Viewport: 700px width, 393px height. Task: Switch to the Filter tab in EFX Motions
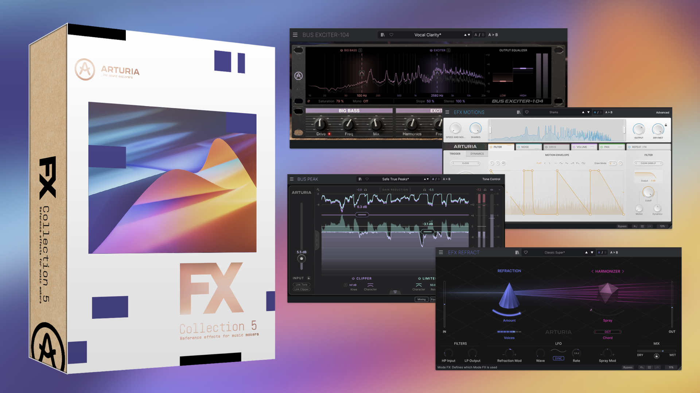pyautogui.click(x=501, y=147)
